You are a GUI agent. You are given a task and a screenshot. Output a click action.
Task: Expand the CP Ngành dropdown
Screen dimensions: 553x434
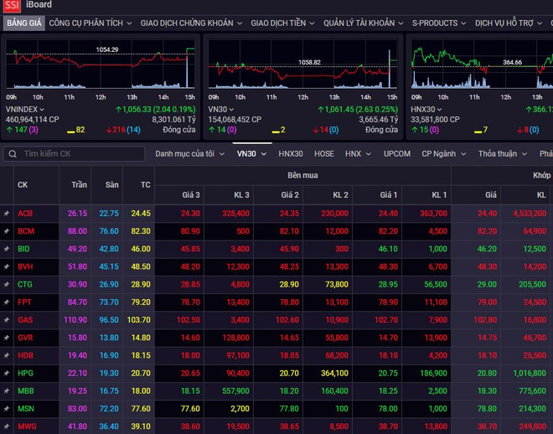click(x=444, y=154)
